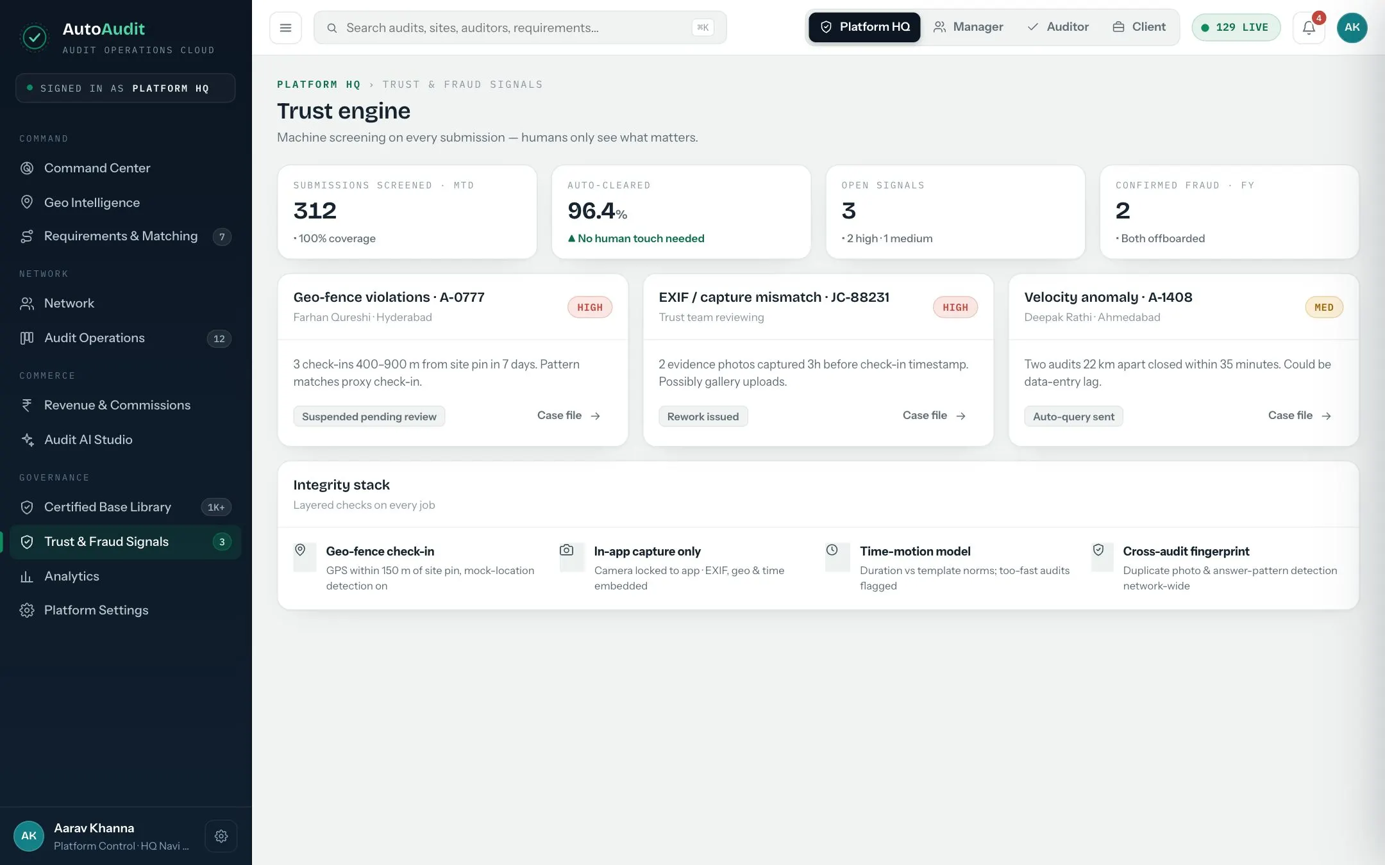Select Trust & Fraud Signals in the sidebar

pyautogui.click(x=125, y=542)
